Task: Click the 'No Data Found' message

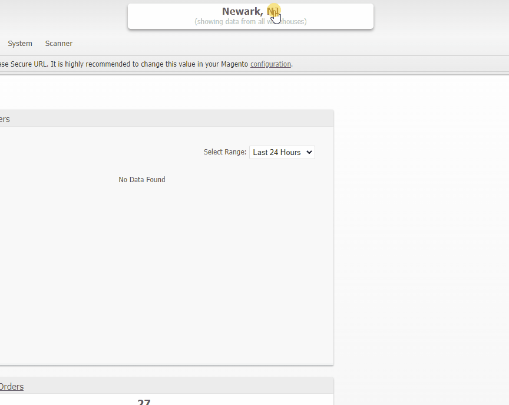Action: point(142,180)
